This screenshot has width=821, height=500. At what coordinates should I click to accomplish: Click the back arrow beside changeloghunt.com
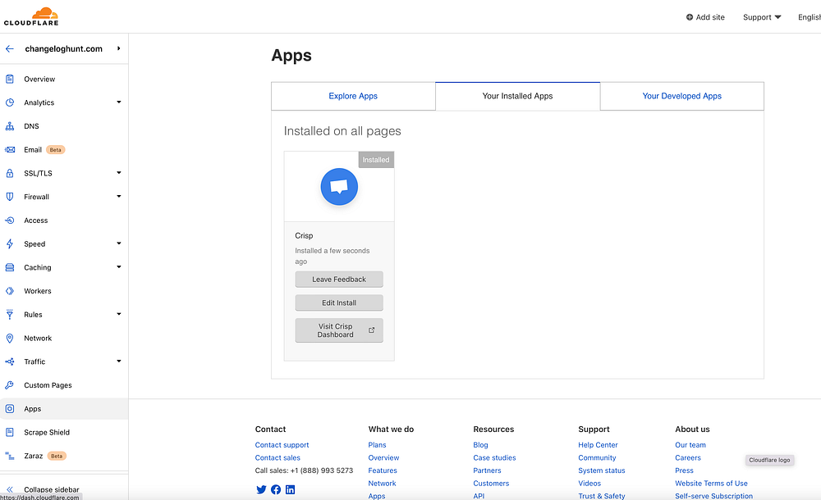coord(9,48)
